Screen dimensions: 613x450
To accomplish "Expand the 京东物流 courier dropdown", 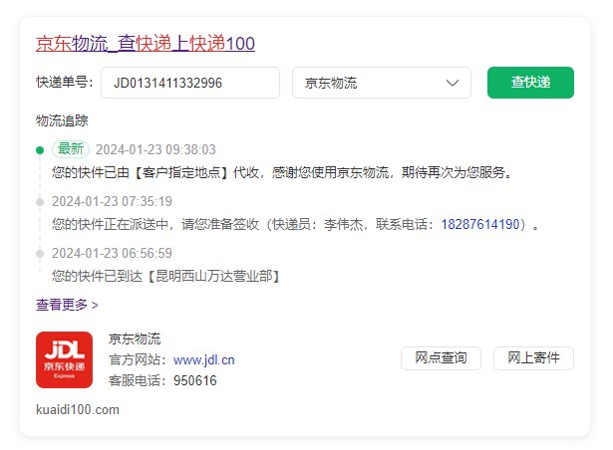I will [x=382, y=83].
